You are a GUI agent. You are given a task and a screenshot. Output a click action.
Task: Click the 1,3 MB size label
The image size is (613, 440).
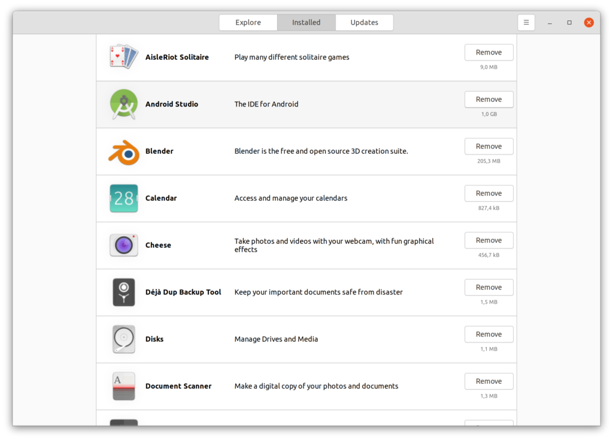pyautogui.click(x=488, y=396)
